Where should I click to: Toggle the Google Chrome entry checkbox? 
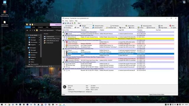pos(64,64)
